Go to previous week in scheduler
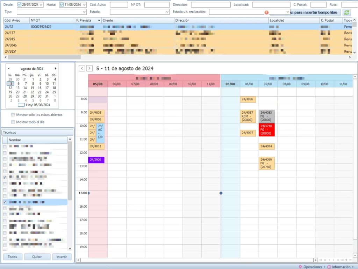 (82, 68)
